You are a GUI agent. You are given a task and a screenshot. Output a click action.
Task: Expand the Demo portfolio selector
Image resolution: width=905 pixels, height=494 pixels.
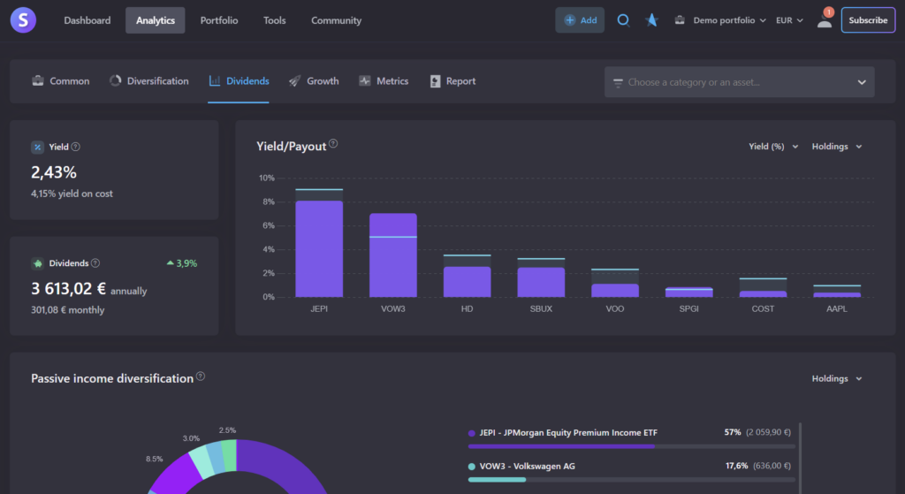click(720, 20)
